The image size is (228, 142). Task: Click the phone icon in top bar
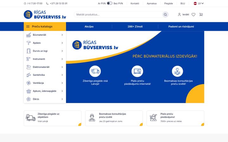pos(47,3)
